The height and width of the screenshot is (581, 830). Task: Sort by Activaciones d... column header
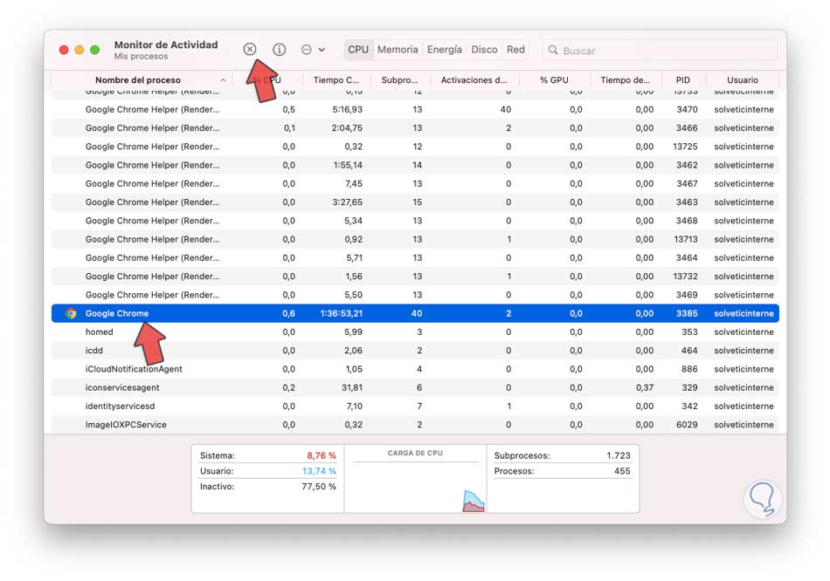(x=474, y=80)
